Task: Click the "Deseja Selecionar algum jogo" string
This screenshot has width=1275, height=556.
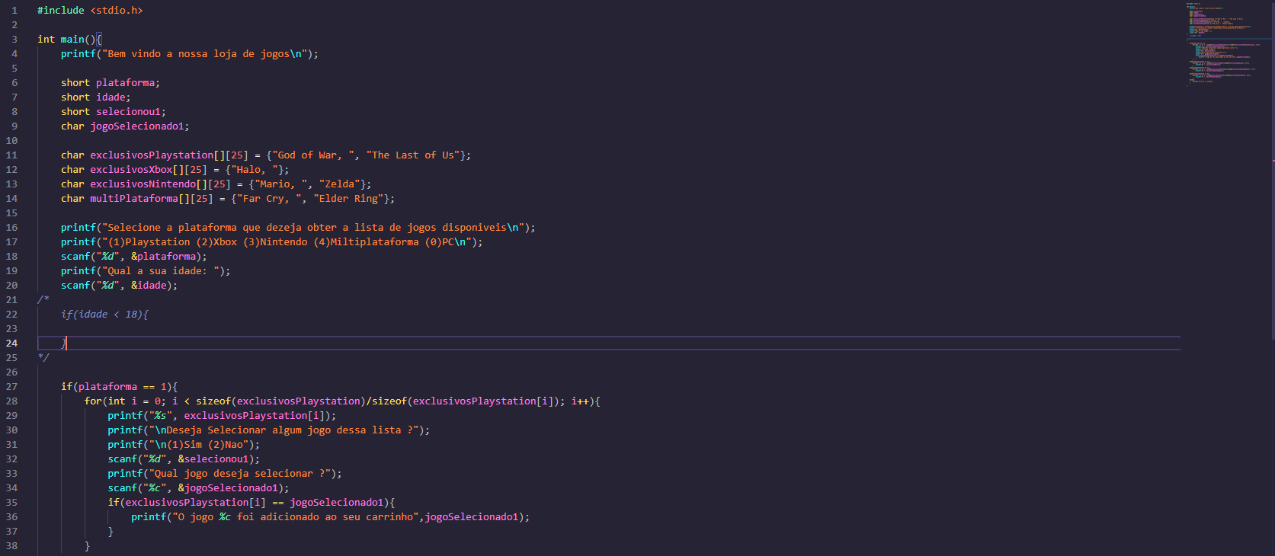Action: [284, 430]
